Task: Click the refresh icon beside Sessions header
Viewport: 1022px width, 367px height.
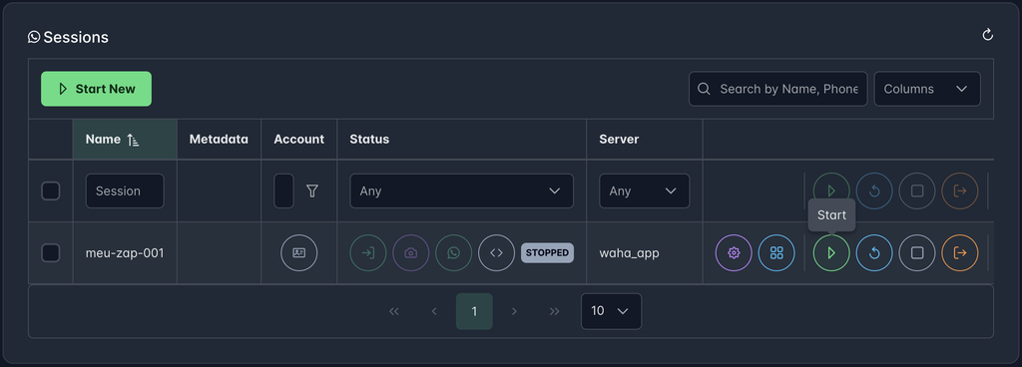Action: pos(987,35)
